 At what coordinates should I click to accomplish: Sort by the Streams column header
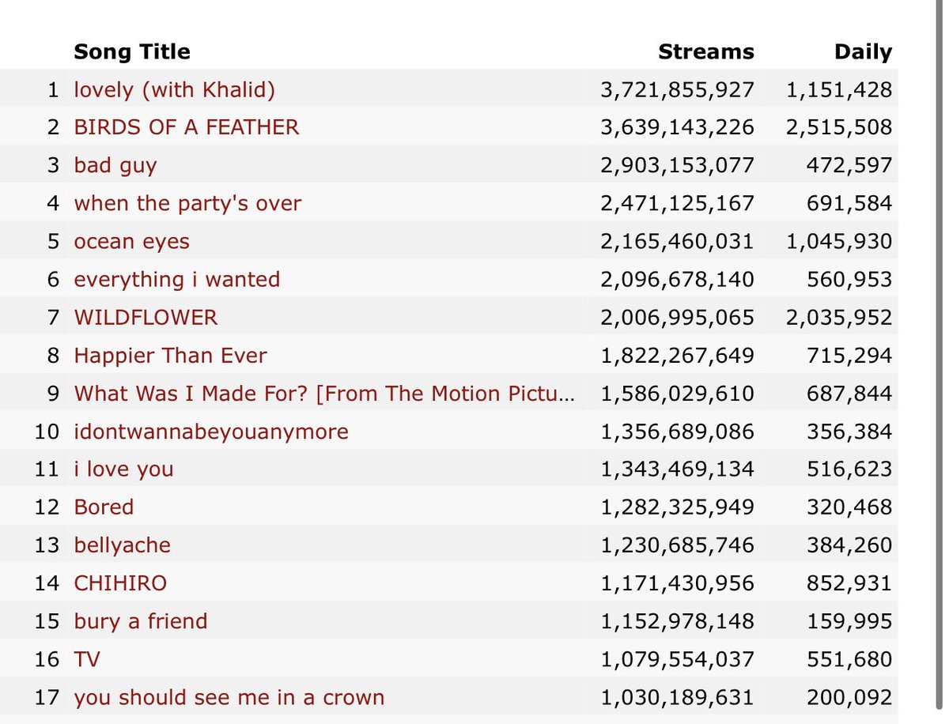706,52
